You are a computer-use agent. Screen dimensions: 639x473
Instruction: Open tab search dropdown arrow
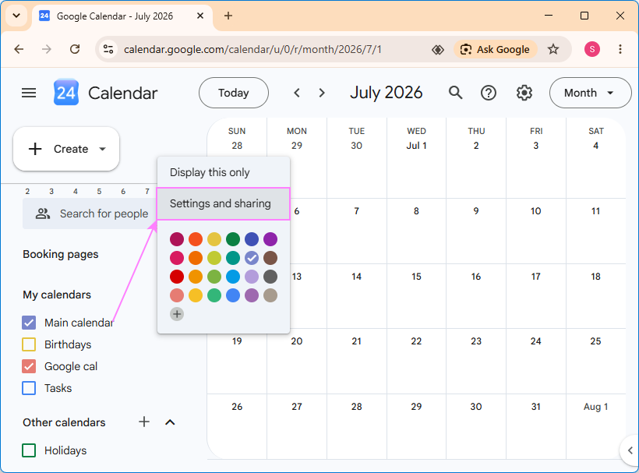tap(16, 16)
